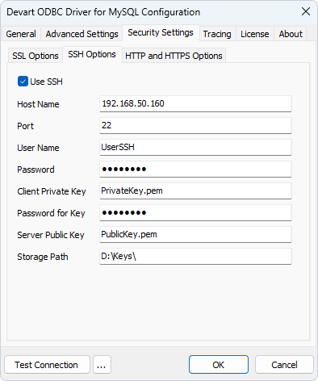Click the Client Private Key label
Image resolution: width=318 pixels, height=381 pixels.
tap(52, 191)
